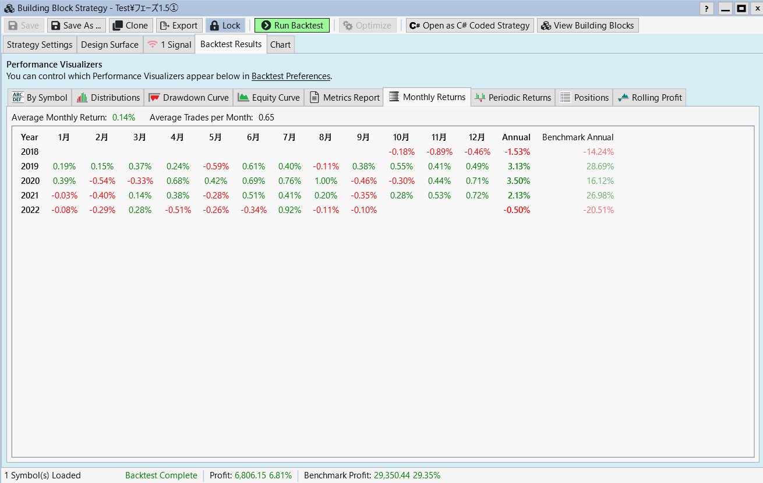The height and width of the screenshot is (483, 763).
Task: Click the Run Backtest button
Action: 292,26
